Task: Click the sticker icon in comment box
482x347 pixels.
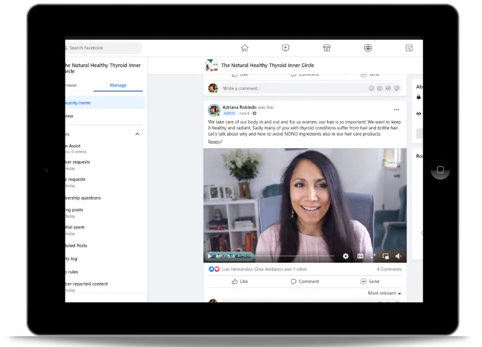Action: 397,89
